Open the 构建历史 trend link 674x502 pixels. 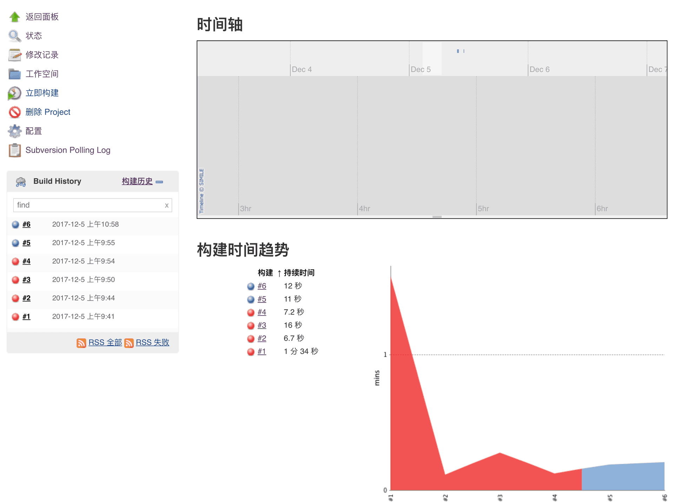coord(137,181)
